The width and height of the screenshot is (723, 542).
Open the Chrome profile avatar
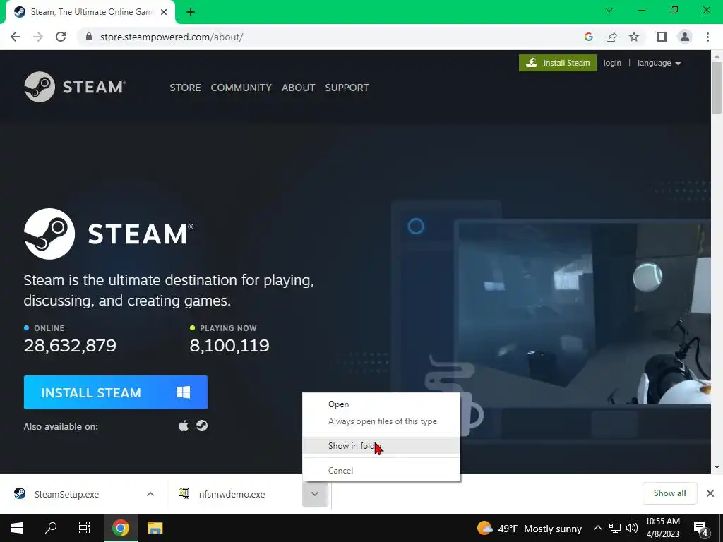click(x=685, y=37)
